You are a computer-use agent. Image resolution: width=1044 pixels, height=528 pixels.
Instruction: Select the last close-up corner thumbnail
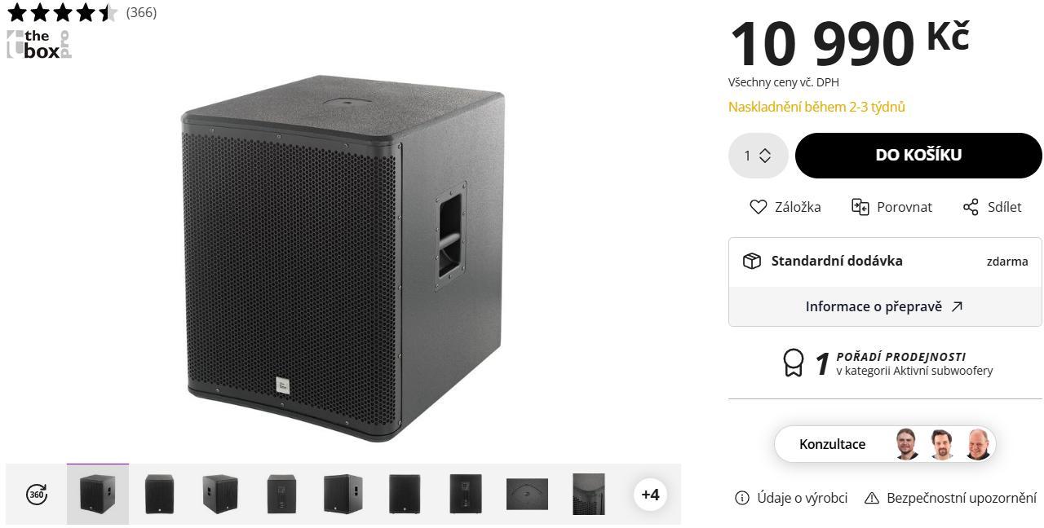pyautogui.click(x=589, y=494)
